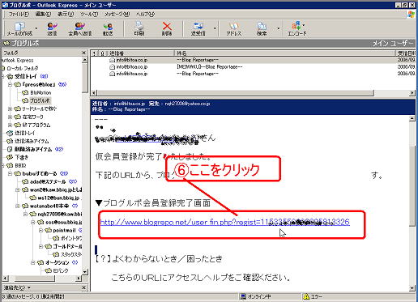418x302 pixels.
Task: Close the フォルダ pane with its X
Action: click(83, 53)
